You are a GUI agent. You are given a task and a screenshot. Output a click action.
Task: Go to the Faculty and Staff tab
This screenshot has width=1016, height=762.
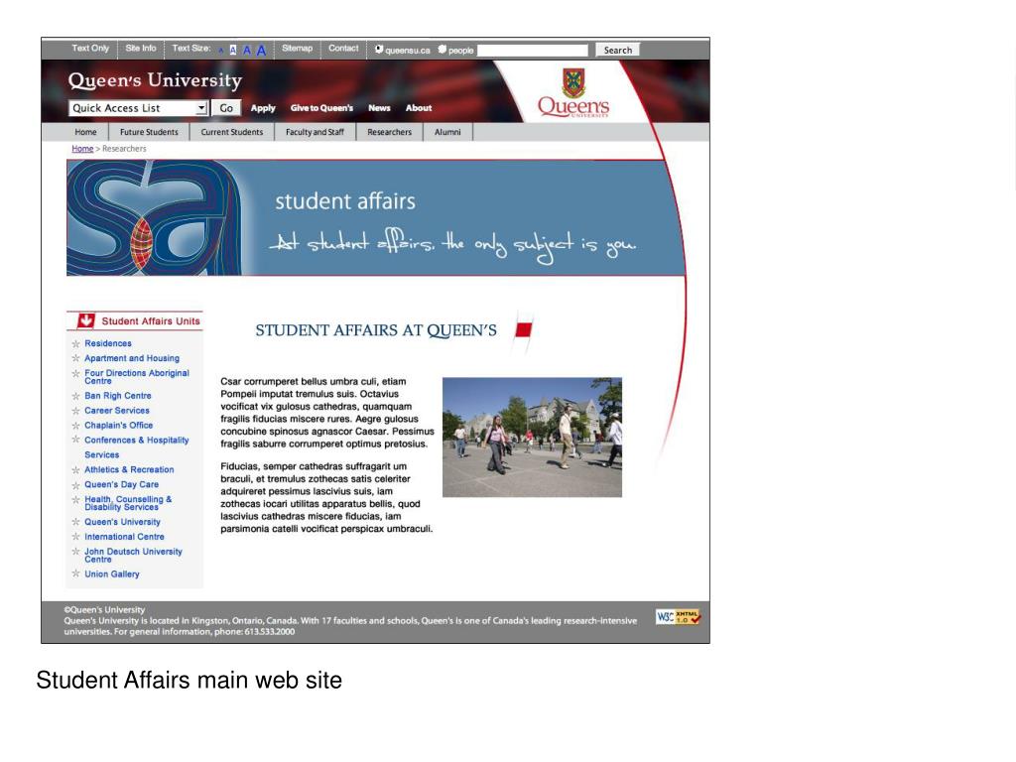(315, 132)
